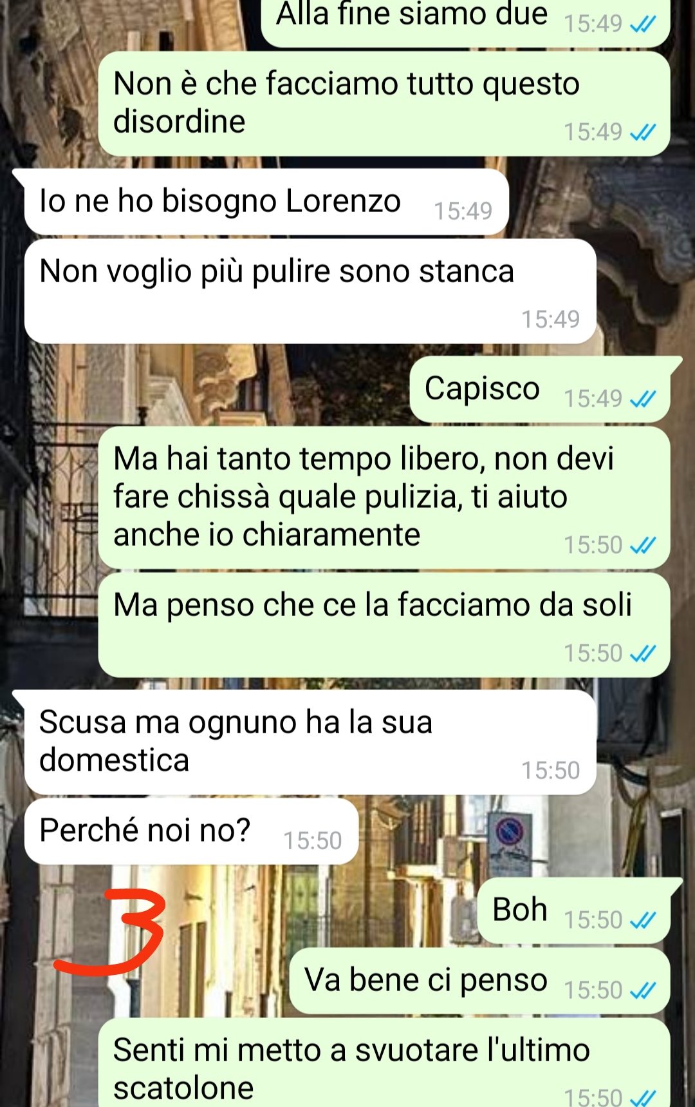Screen dimensions: 695x1107
Task: Select the 'Non voglio più pulire sono stanca' bubble
Action: [310, 291]
